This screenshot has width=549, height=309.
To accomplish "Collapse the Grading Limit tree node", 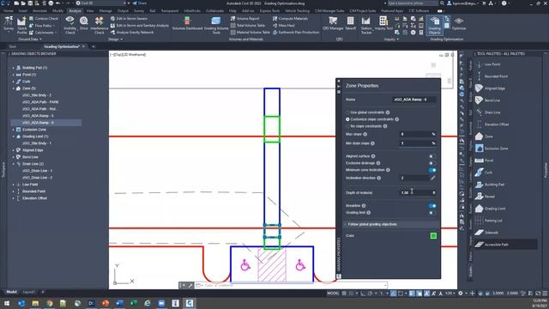I will tap(14, 136).
